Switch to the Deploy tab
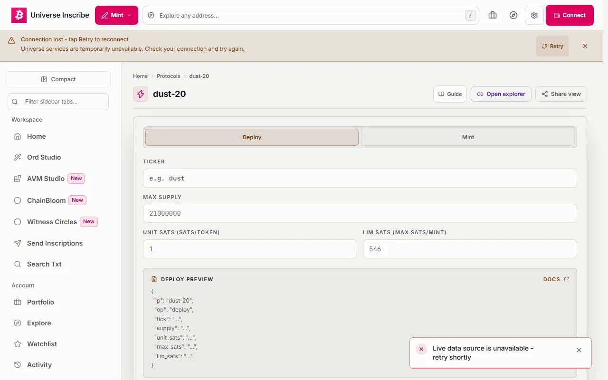This screenshot has width=608, height=380. point(252,137)
